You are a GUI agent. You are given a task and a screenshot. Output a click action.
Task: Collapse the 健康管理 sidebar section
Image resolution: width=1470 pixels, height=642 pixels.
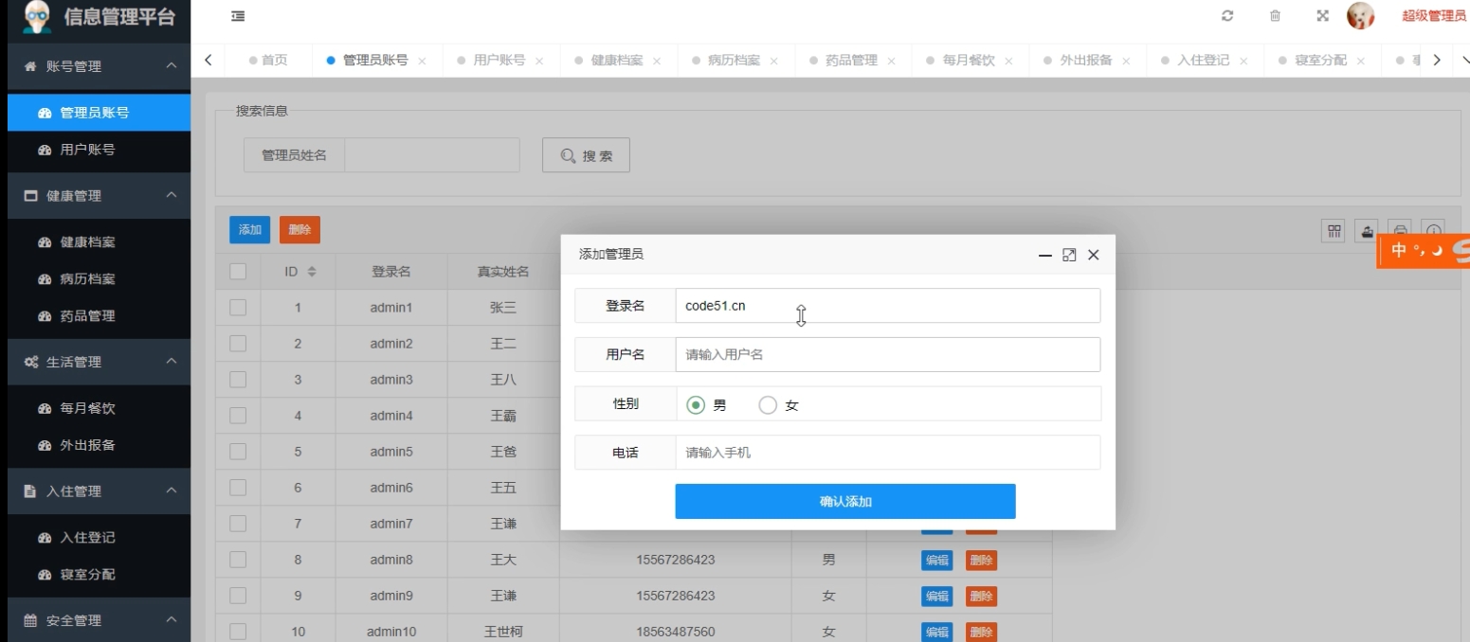point(99,196)
